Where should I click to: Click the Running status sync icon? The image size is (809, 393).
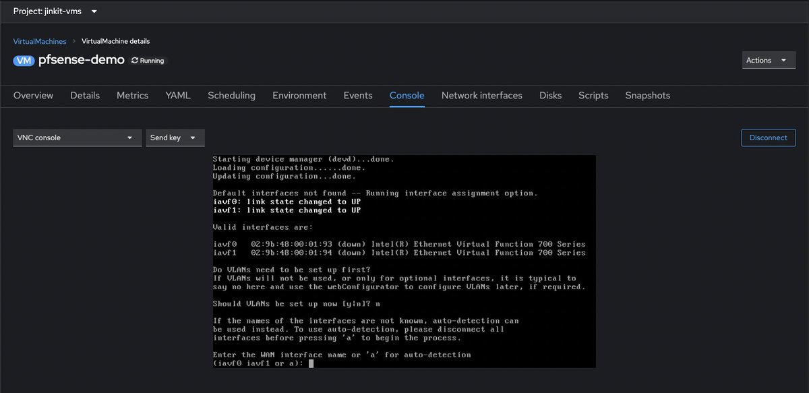click(x=135, y=61)
